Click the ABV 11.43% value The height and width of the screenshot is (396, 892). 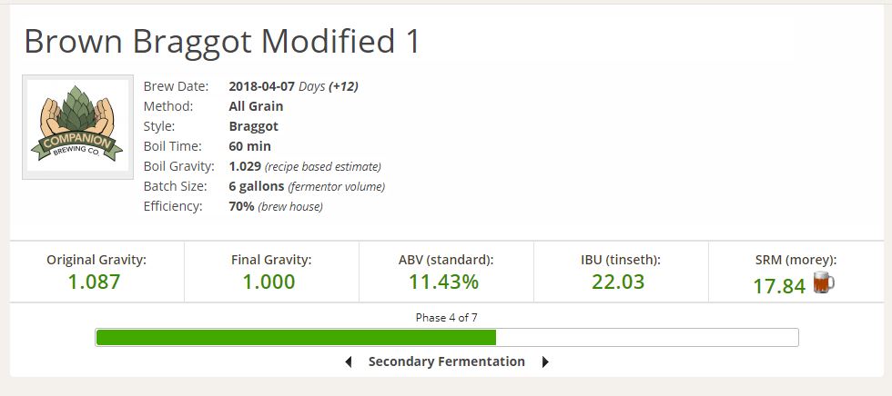tap(444, 282)
